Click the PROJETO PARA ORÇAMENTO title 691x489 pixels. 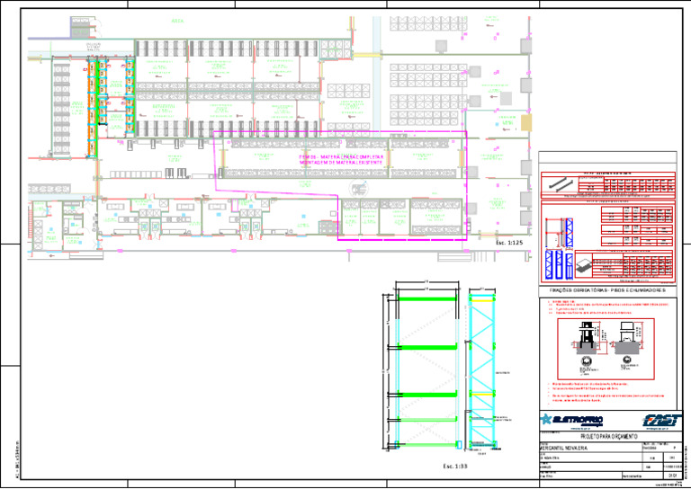click(x=611, y=437)
